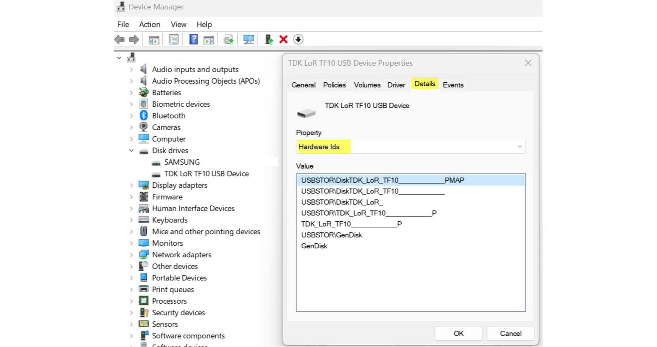The height and width of the screenshot is (347, 657).
Task: Open the File menu
Action: point(123,24)
